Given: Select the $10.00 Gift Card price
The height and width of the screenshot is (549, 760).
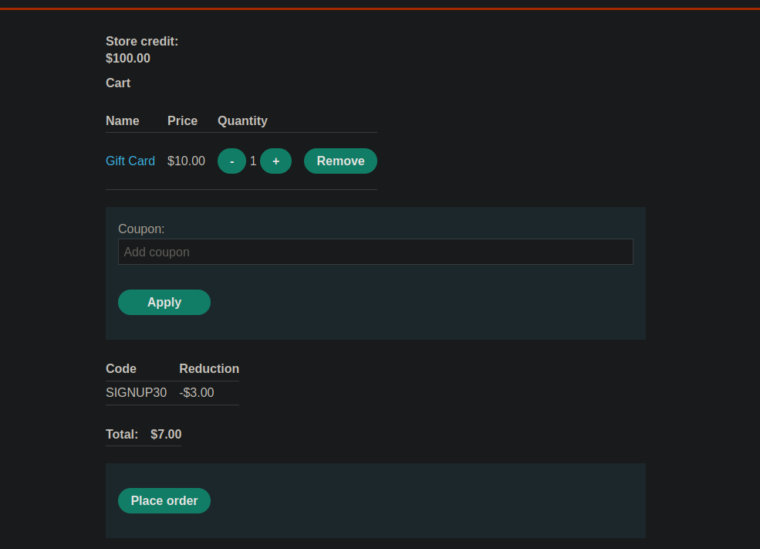Looking at the screenshot, I should pos(186,161).
